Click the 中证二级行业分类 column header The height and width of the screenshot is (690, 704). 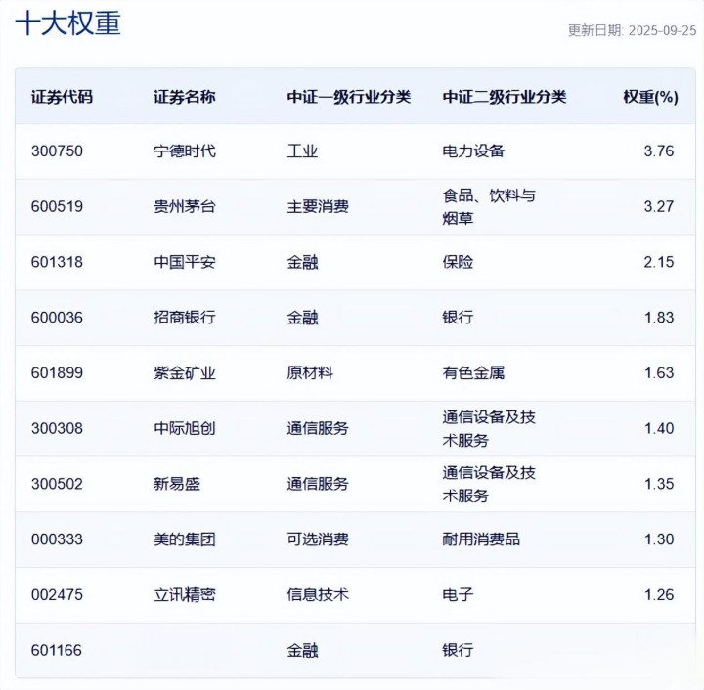point(505,97)
